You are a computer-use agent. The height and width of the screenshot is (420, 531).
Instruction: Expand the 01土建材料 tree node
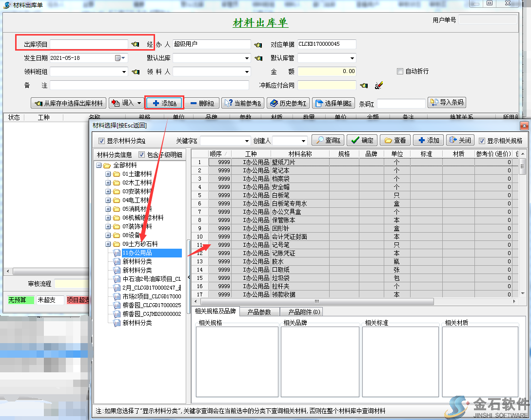108,174
